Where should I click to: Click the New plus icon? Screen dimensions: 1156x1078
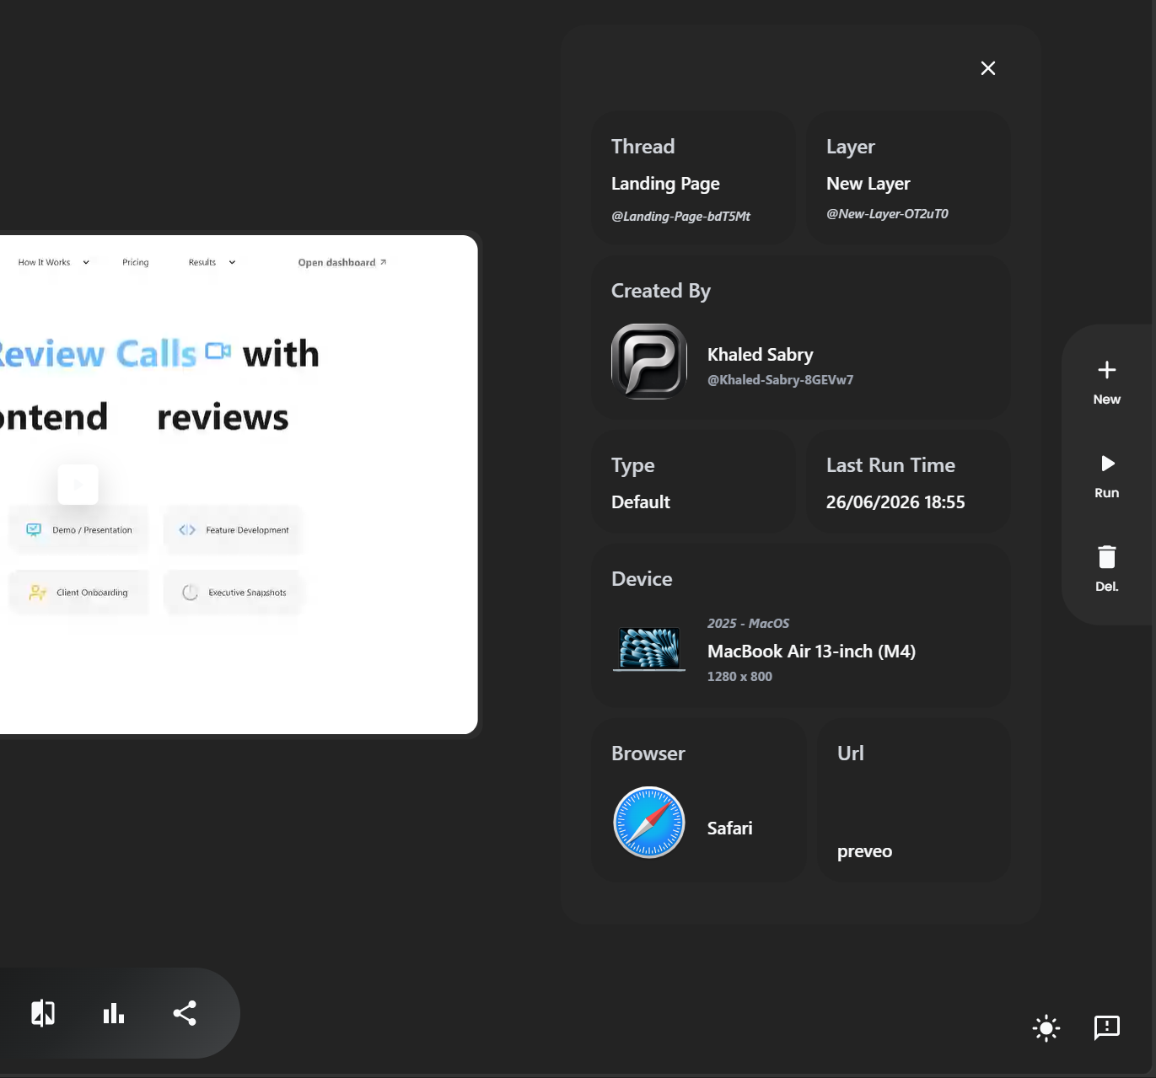pos(1107,370)
